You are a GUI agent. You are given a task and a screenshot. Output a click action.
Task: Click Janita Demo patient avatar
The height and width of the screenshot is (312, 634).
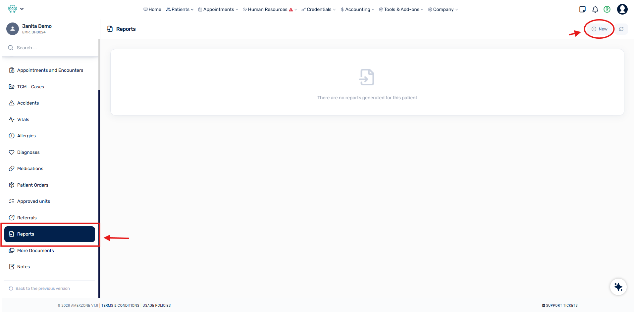point(13,29)
